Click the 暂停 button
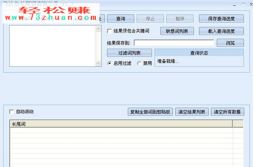The width and height of the screenshot is (254, 167). [180, 18]
